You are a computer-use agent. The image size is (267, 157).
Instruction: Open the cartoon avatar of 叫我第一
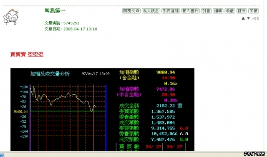tap(11, 17)
